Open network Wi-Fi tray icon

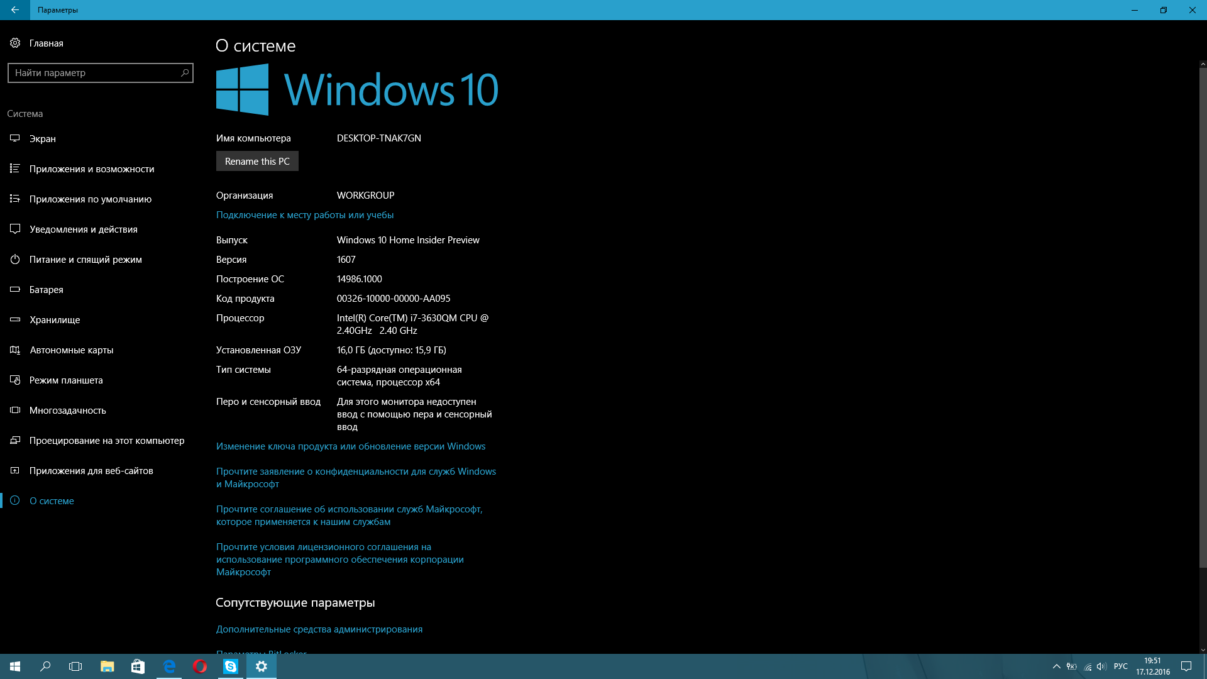pos(1088,666)
